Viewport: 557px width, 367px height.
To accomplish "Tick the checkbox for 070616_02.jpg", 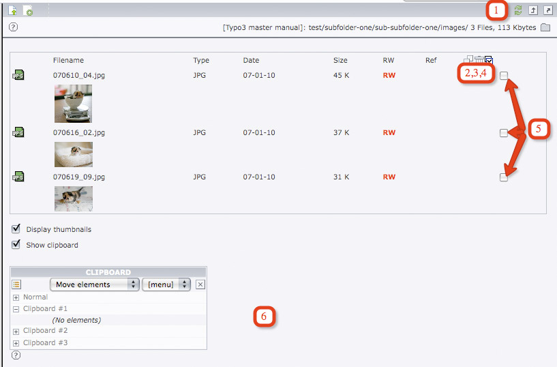I will [x=503, y=133].
